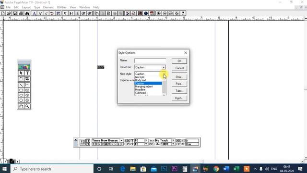Open the font name dropdown in control palette
The width and height of the screenshot is (307, 173).
[x=121, y=140]
